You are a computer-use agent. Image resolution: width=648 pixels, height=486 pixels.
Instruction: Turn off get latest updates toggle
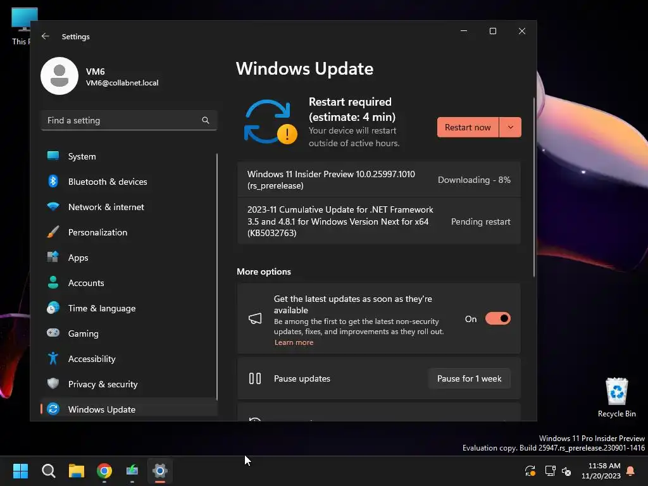(x=498, y=319)
